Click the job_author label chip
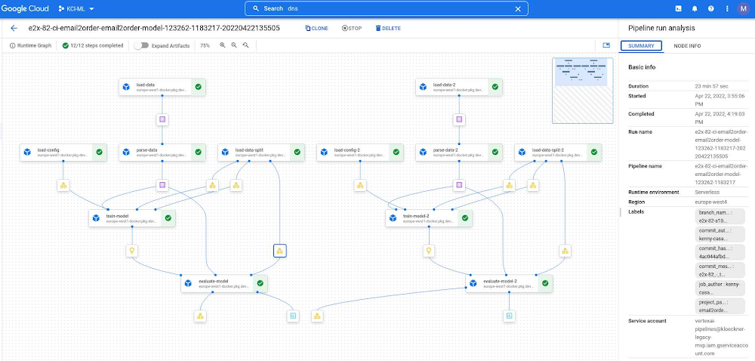Viewport: 755px width, 361px height. (x=720, y=288)
